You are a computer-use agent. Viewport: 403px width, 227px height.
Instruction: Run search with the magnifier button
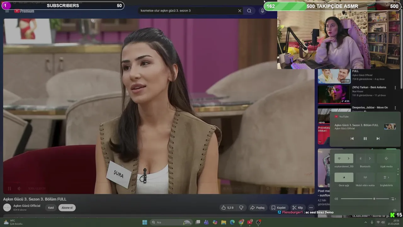point(249,11)
